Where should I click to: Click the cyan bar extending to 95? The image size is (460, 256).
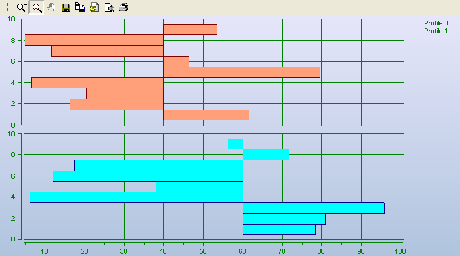[x=313, y=208]
